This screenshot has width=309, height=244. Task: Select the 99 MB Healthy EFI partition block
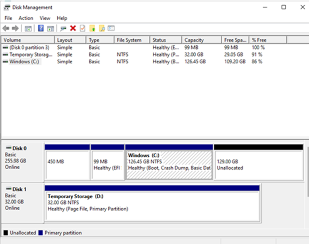pos(107,163)
